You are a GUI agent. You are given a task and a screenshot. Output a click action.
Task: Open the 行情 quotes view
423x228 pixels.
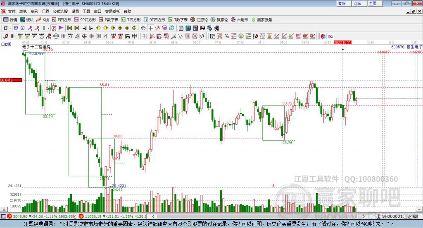tap(10, 20)
